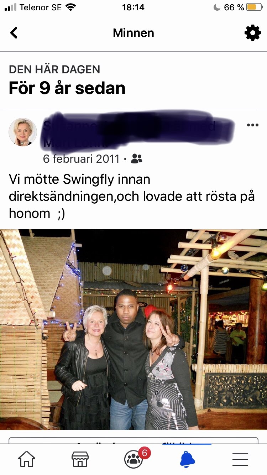The height and width of the screenshot is (475, 267).
Task: Tap the För 9 år sedan heading
Action: pyautogui.click(x=67, y=88)
